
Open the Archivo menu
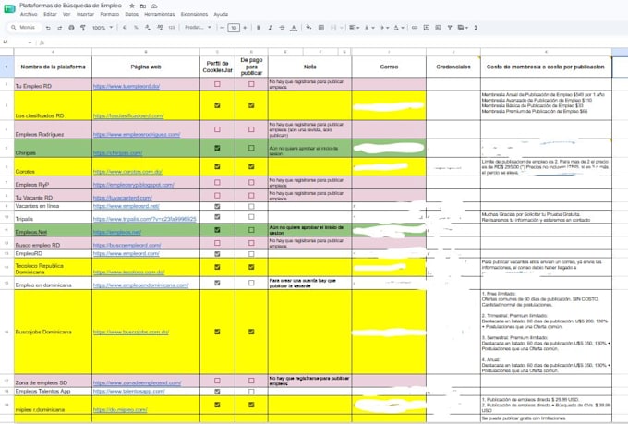(x=29, y=14)
